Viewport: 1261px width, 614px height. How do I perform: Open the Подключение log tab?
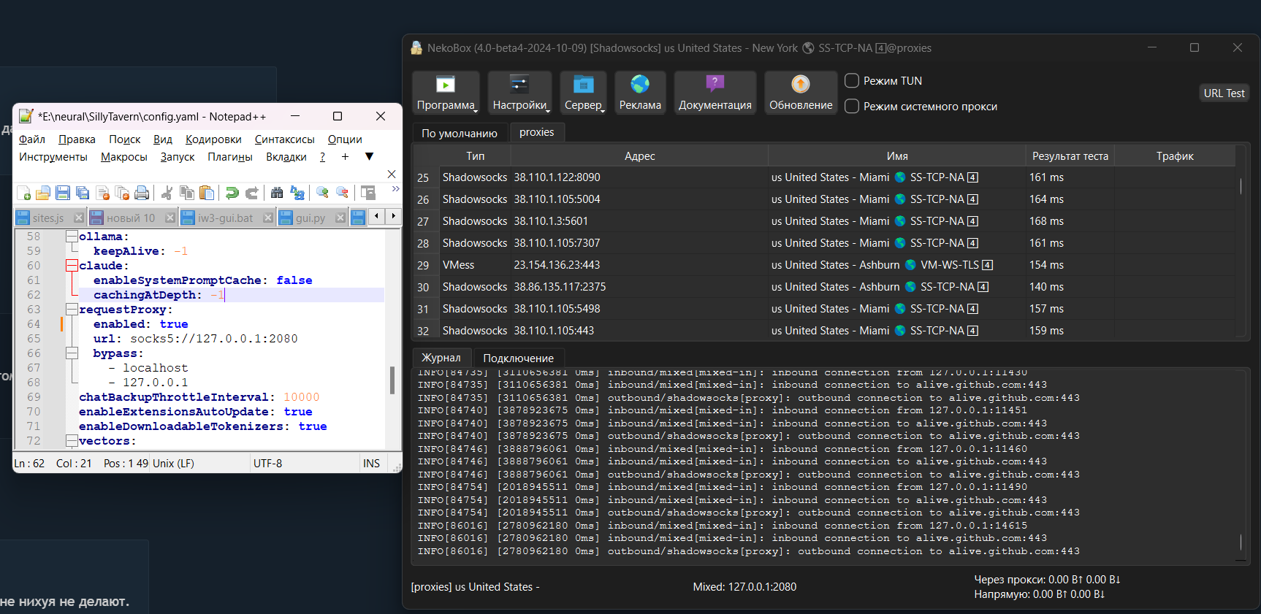(519, 358)
